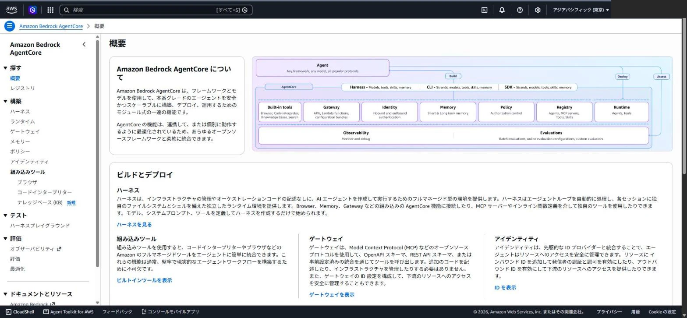Open the services grid menu icon
687x318 pixels.
point(50,10)
